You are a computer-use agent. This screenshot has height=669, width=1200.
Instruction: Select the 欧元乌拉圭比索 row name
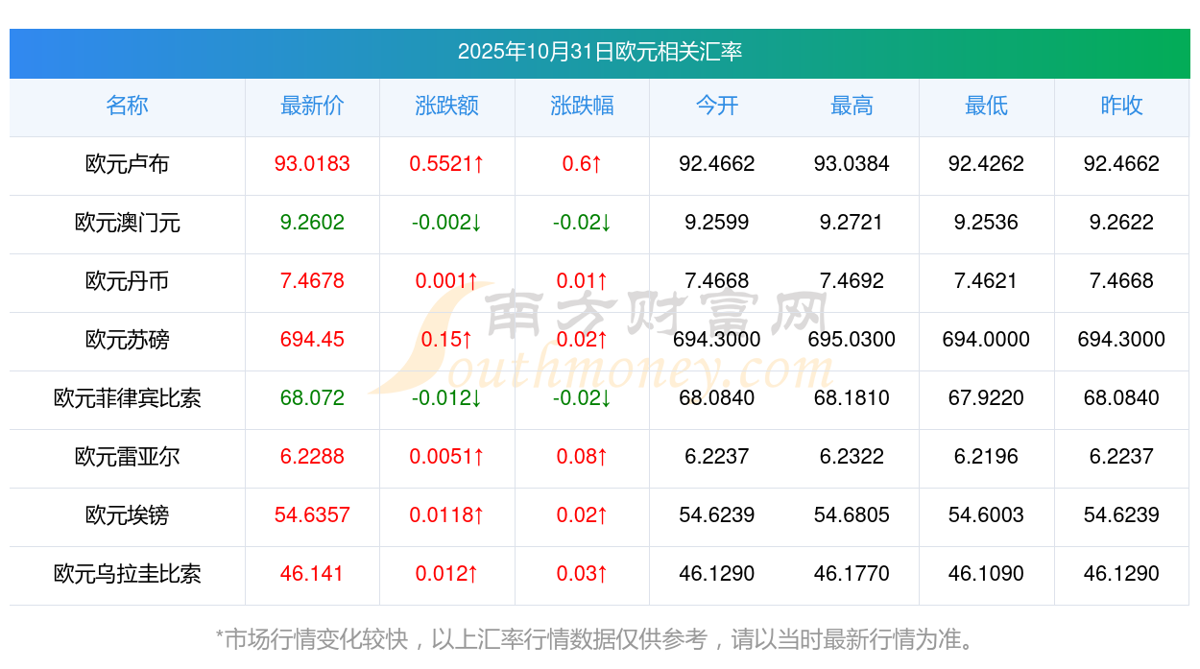pos(128,574)
